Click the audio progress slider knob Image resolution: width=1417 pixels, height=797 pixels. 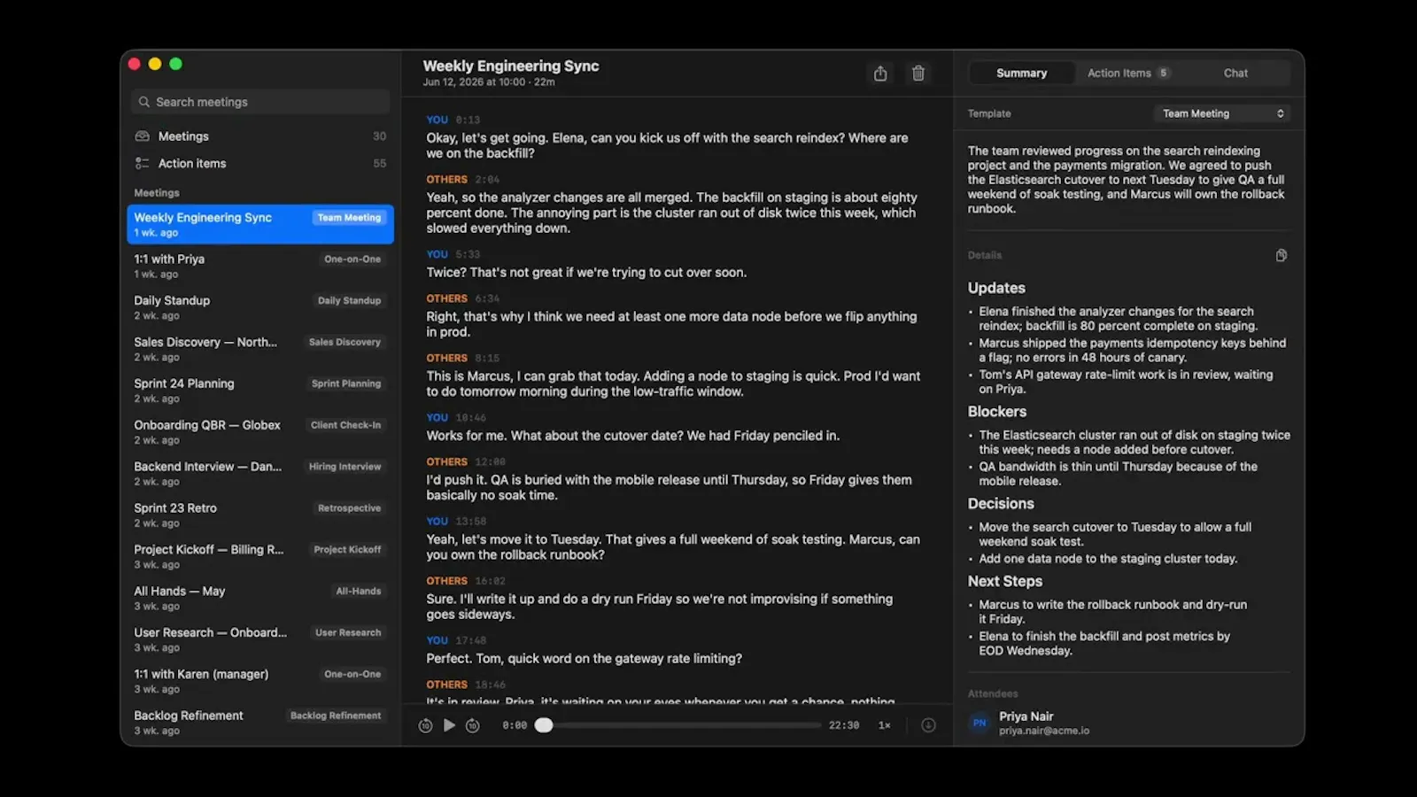pyautogui.click(x=544, y=725)
